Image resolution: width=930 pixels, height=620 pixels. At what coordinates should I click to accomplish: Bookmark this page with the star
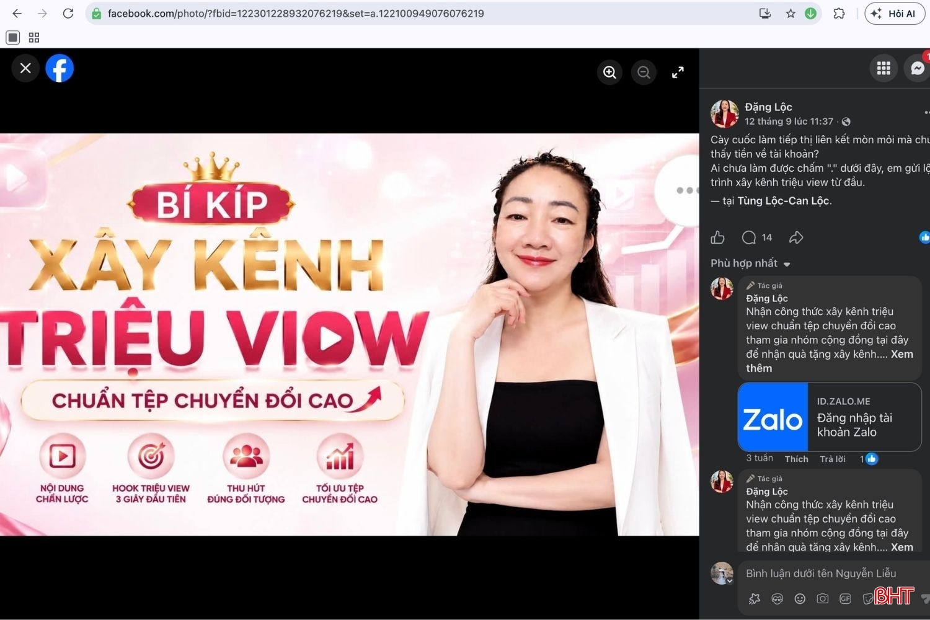click(x=790, y=13)
